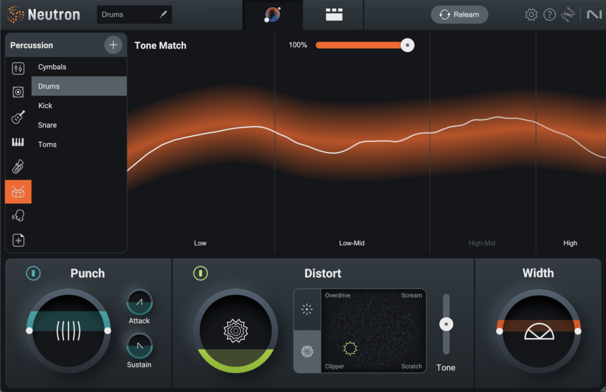Select the keyboard keys category icon
The width and height of the screenshot is (606, 392).
18,142
